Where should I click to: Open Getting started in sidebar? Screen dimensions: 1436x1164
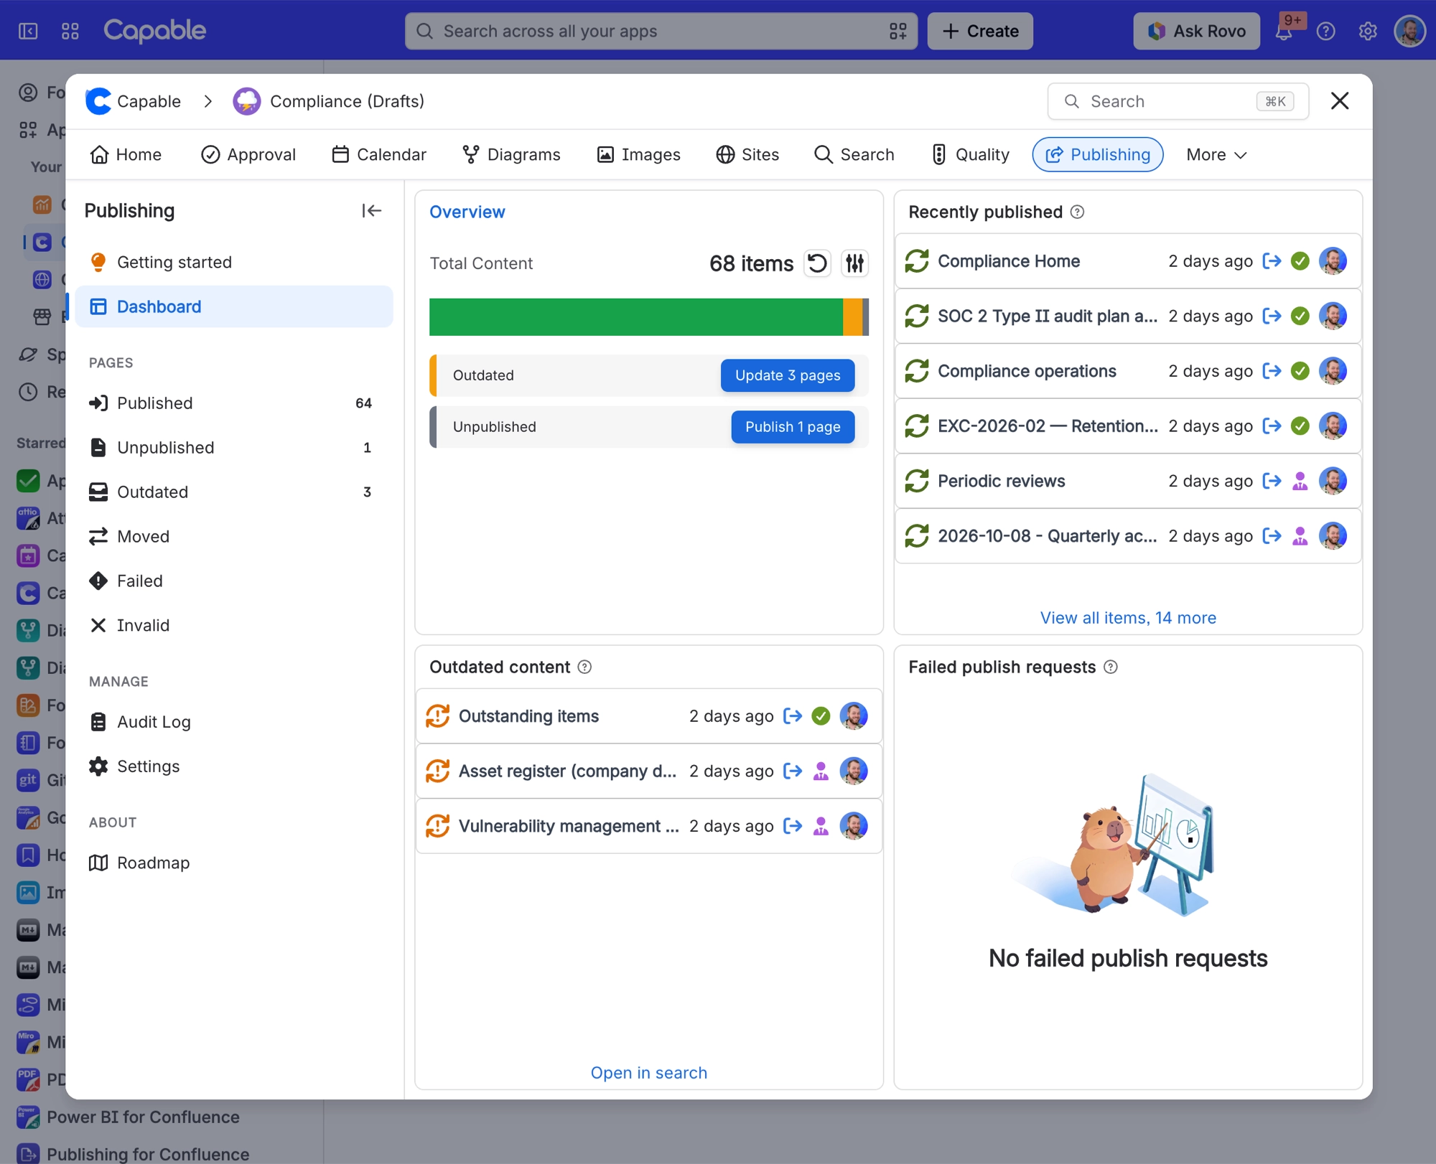click(234, 262)
